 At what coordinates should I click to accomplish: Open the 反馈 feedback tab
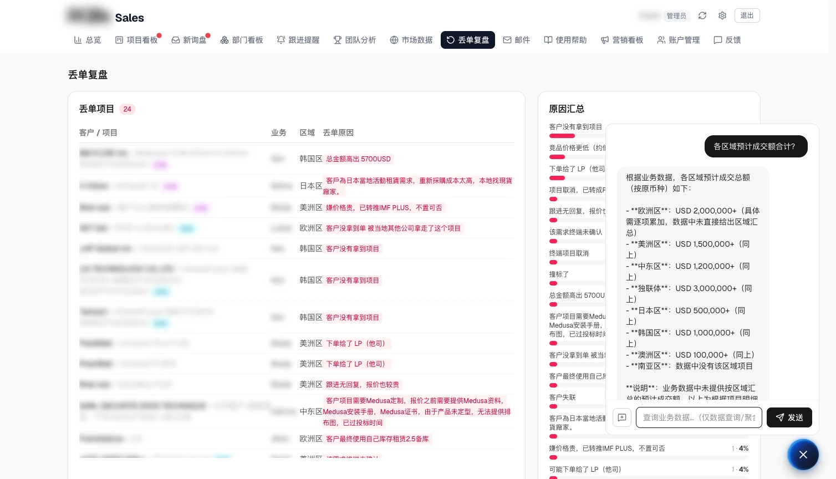(727, 40)
